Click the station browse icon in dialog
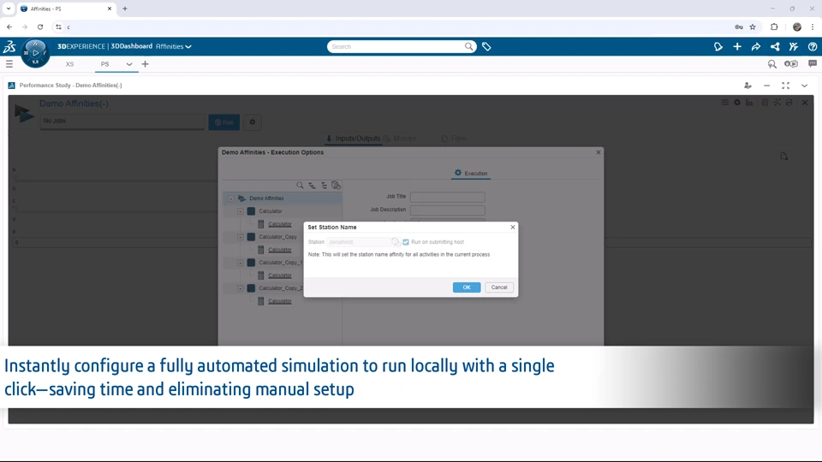 click(396, 242)
